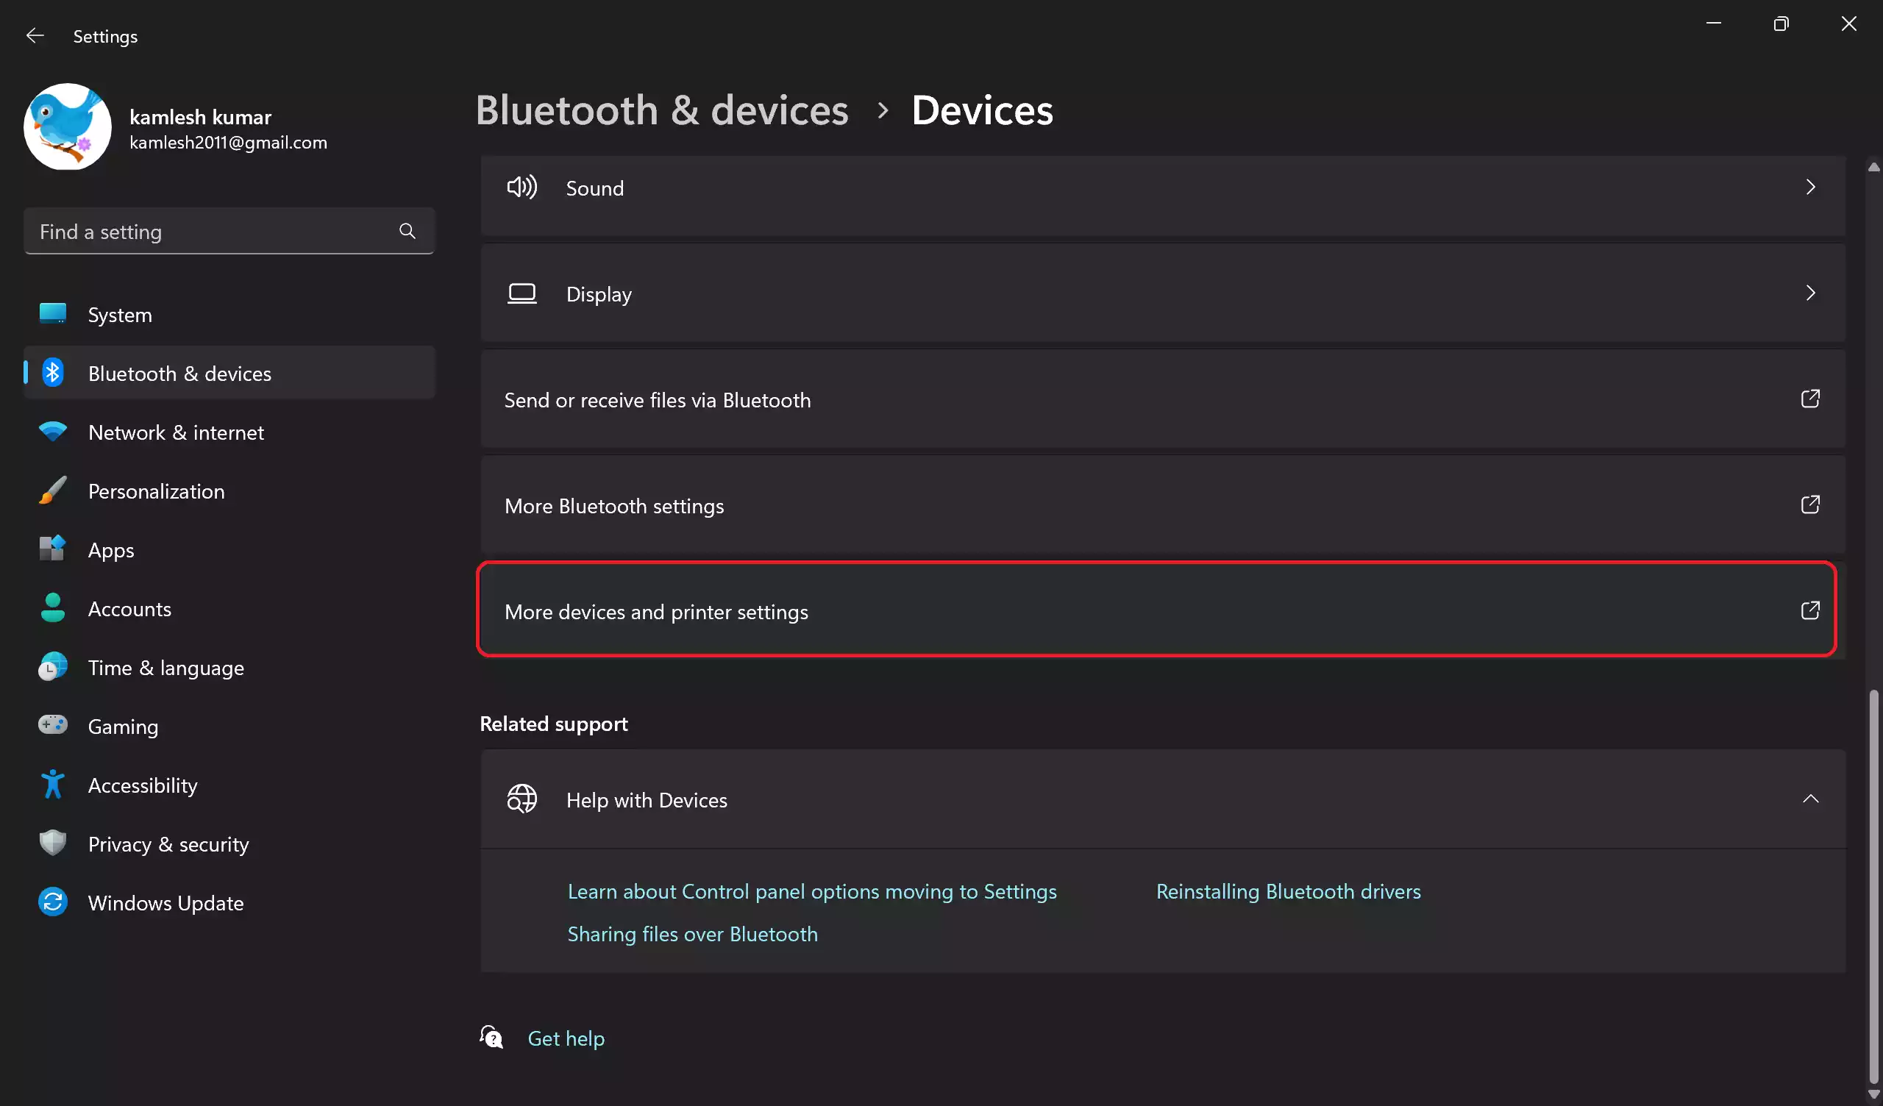Go to Bluetooth & devices breadcrumb
1883x1106 pixels.
[662, 110]
